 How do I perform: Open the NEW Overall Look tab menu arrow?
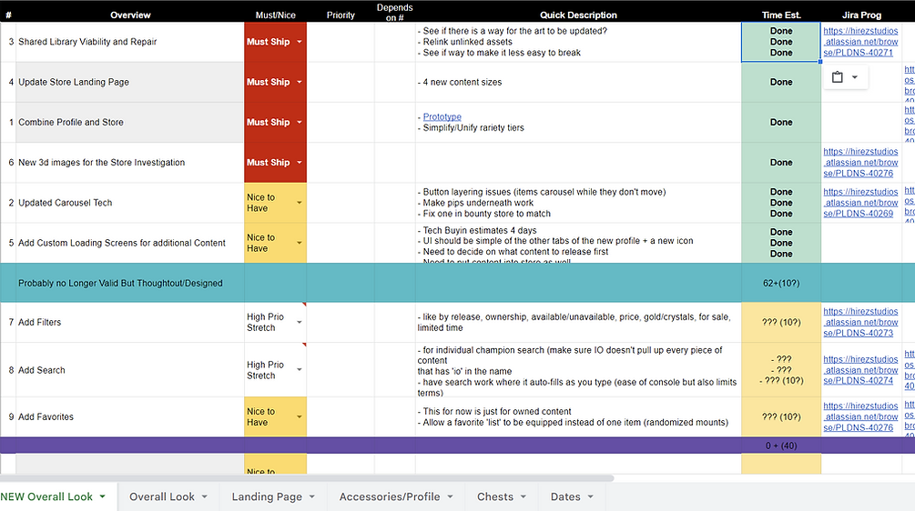(x=103, y=497)
